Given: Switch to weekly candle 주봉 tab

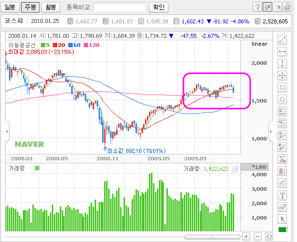Looking at the screenshot, I should tap(30, 7).
